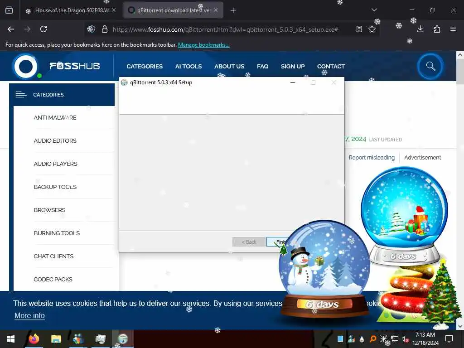Open BACKUP TOOLS category
The image size is (464, 348).
(55, 187)
